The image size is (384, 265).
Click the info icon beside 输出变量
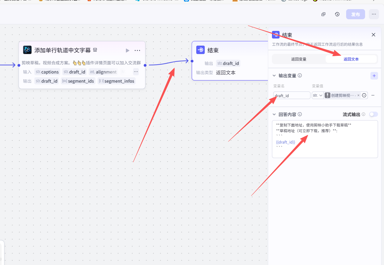pos(300,76)
